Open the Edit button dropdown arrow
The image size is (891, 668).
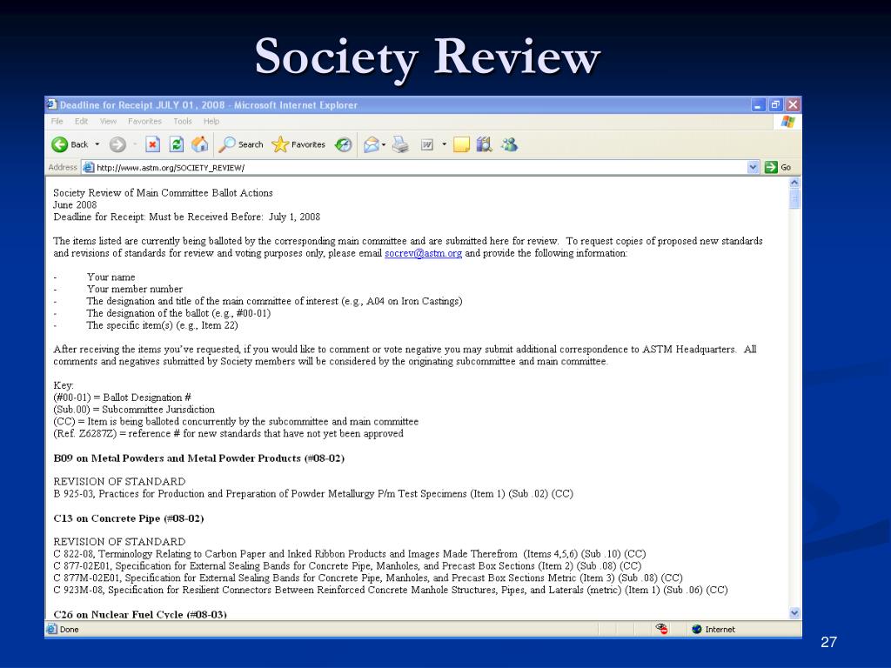(x=445, y=145)
